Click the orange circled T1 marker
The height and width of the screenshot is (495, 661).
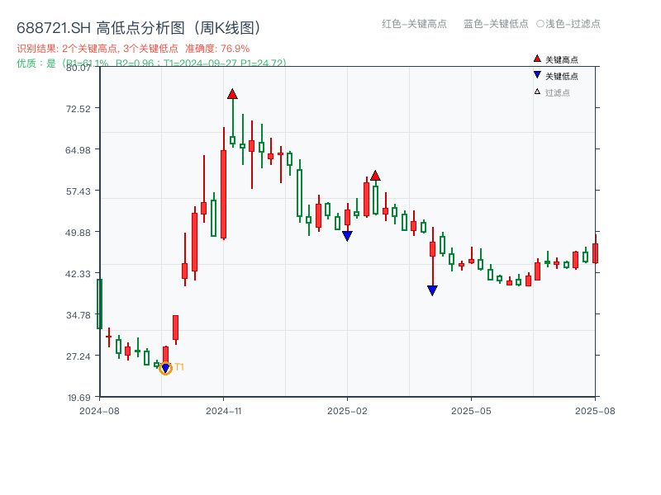pos(164,367)
